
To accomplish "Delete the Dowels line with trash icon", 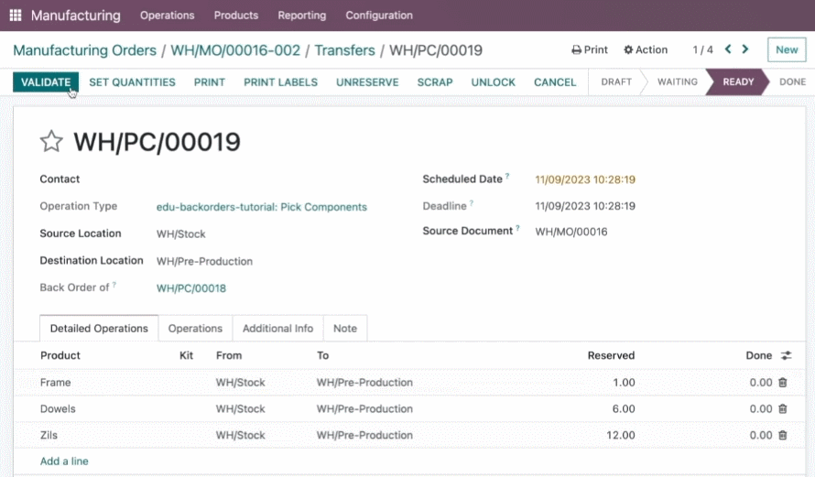I will (x=783, y=409).
